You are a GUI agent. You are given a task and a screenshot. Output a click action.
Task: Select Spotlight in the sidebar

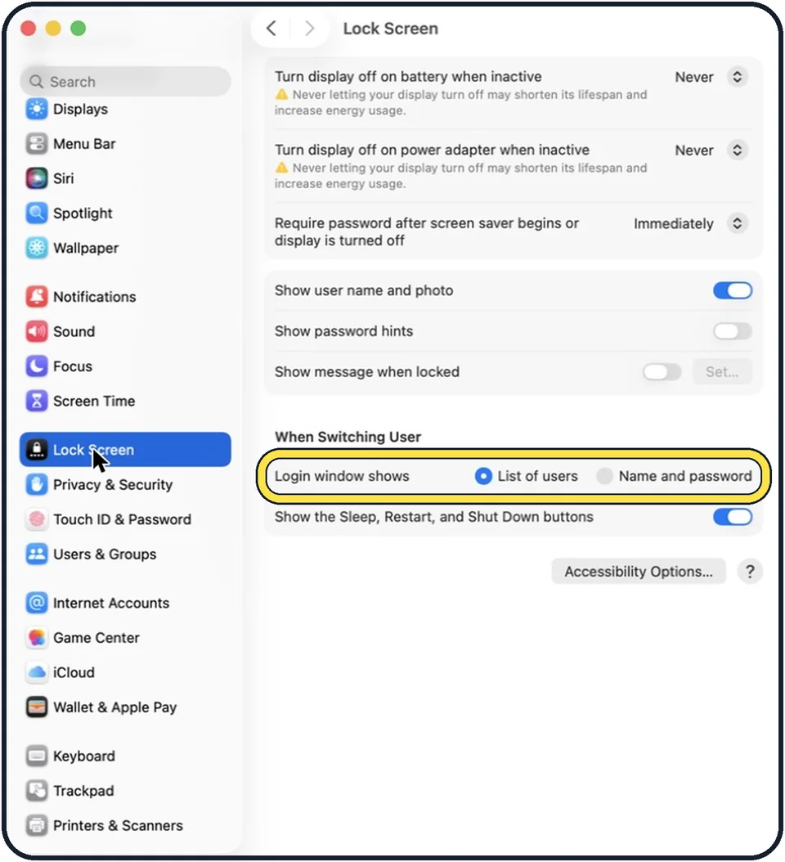tap(125, 213)
